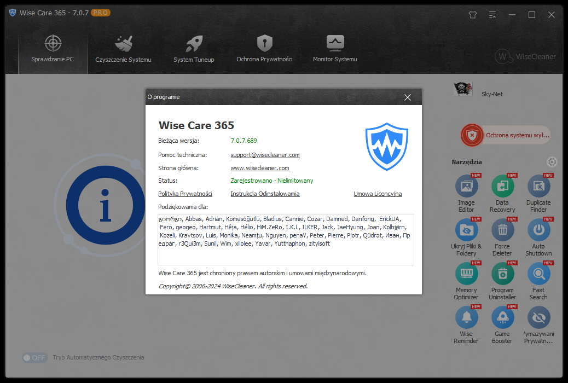Toggle Tryb Automatycznego Czyszczenia switch
Screen dimensions: 568x383
click(x=35, y=358)
